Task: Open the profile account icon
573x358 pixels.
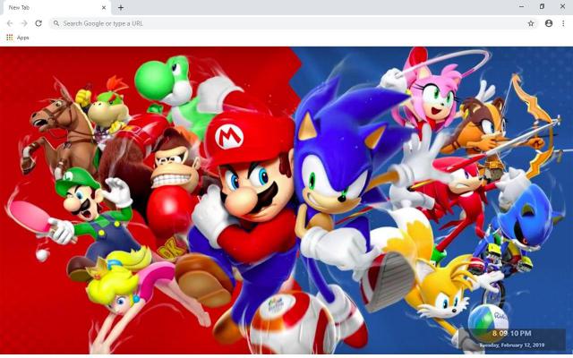Action: [549, 23]
